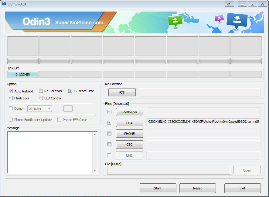
Task: Click the green download icon in banner
Action: pyautogui.click(x=175, y=21)
